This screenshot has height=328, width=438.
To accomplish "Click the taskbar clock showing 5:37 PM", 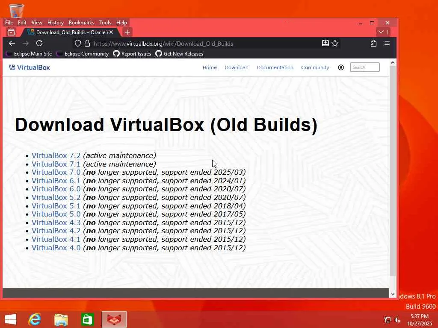I will point(419,319).
